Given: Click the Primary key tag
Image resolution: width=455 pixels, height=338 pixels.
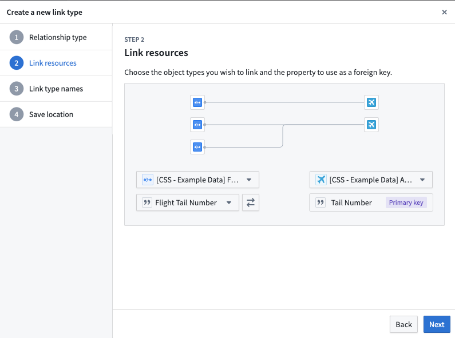Looking at the screenshot, I should click(x=406, y=202).
